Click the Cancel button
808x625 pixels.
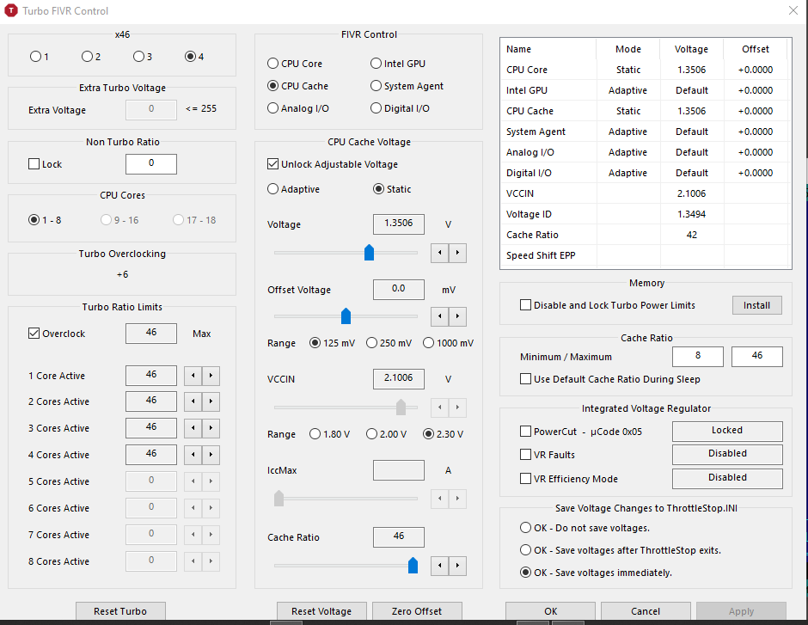click(646, 611)
